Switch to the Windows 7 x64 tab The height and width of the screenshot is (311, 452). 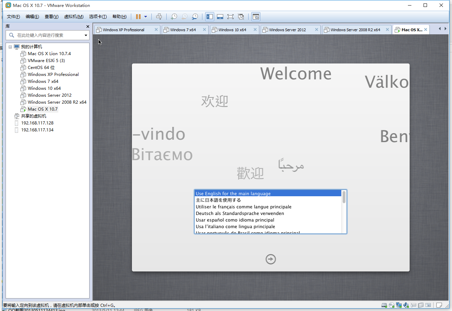click(183, 30)
